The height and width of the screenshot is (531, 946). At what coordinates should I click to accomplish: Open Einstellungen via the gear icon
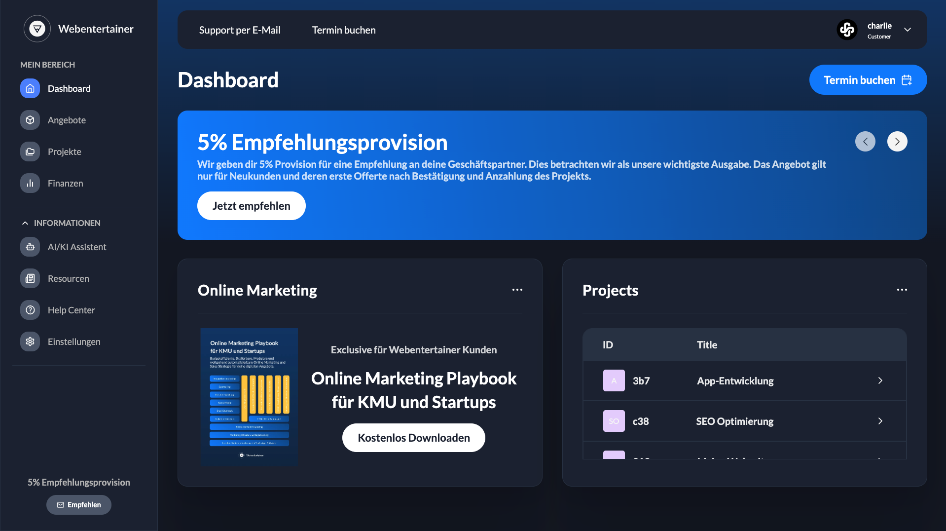pos(30,341)
